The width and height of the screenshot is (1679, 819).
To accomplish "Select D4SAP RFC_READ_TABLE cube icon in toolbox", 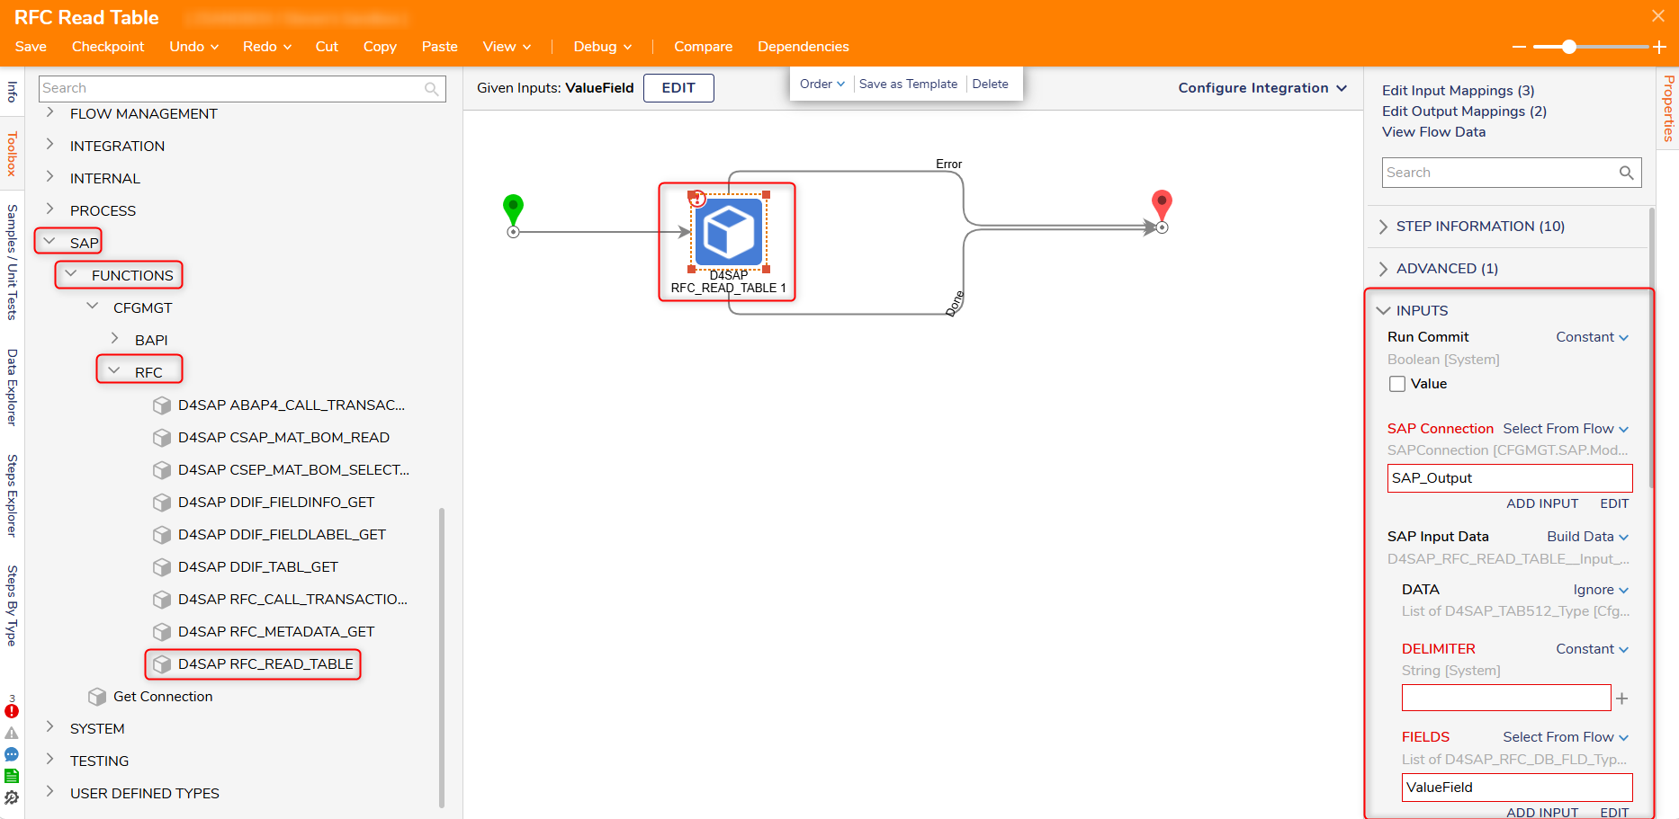I will coord(162,664).
